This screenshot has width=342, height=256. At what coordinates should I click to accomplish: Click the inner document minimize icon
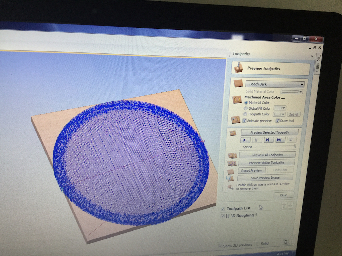(x=310, y=48)
